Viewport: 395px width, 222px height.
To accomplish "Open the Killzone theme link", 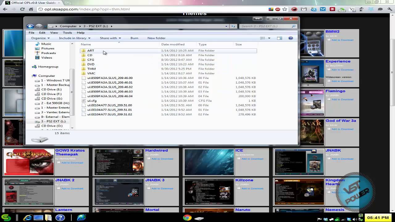I will point(244,180).
